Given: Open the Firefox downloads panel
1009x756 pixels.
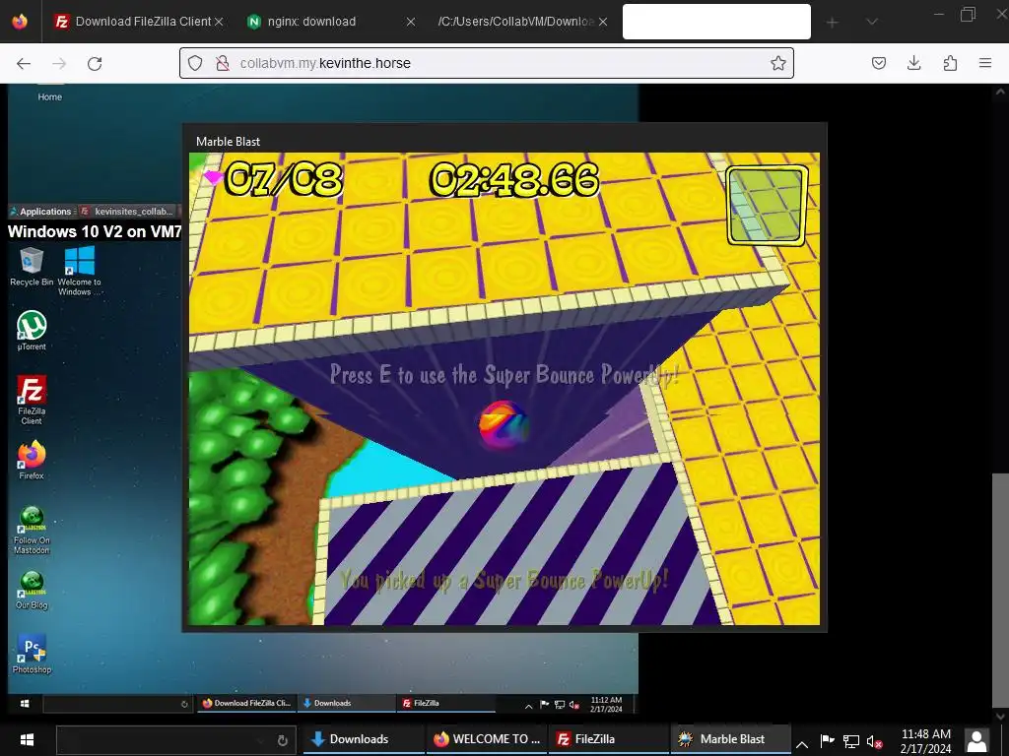Looking at the screenshot, I should click(x=913, y=63).
